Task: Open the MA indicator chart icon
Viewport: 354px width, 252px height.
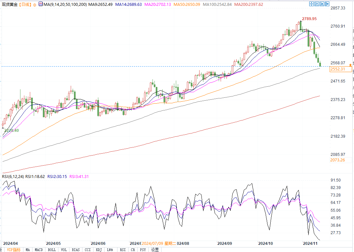Action: tap(40, 4)
